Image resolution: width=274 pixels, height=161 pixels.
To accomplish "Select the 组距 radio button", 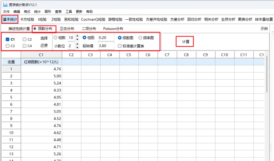I will pyautogui.click(x=84, y=38).
